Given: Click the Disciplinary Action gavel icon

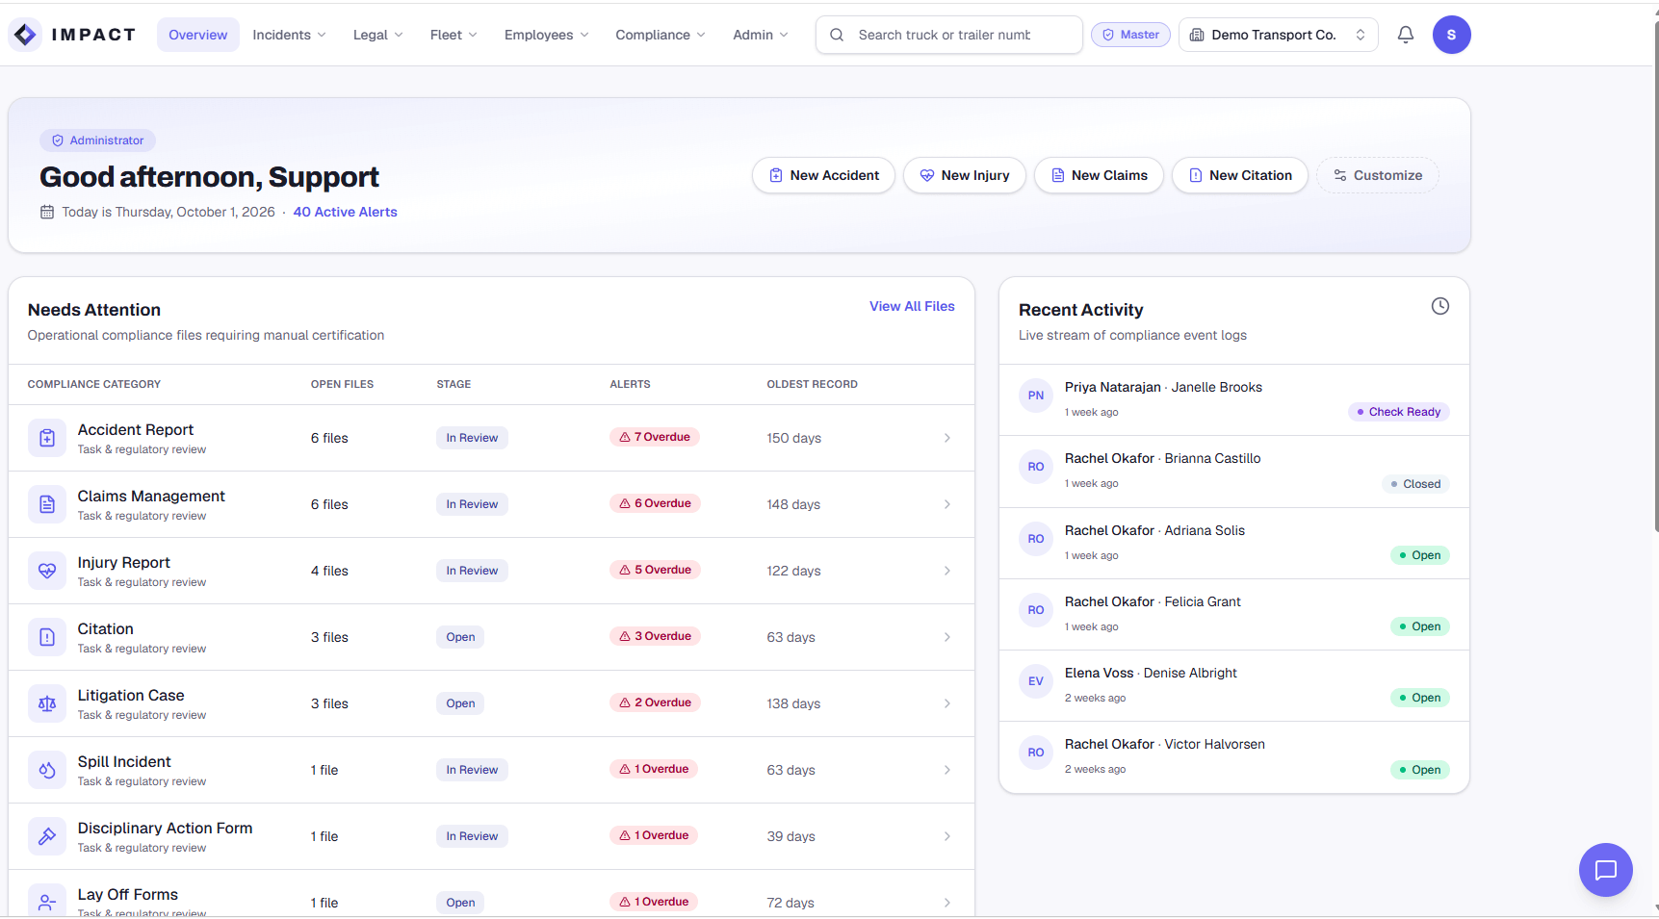Looking at the screenshot, I should coord(47,836).
